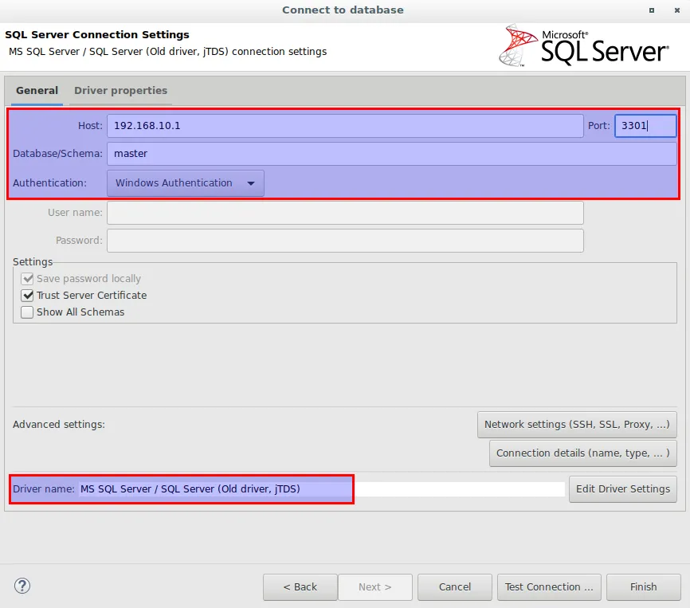Switch to the General tab
This screenshot has width=690, height=608.
pos(37,91)
